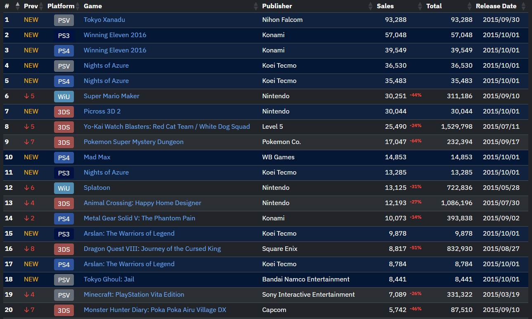Select the Sony Interactive Entertainment publisher cell
532x319 pixels.
[309, 295]
